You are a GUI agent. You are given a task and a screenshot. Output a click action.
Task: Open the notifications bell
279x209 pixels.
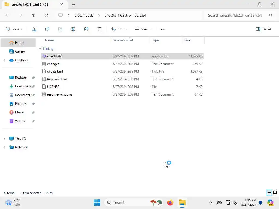pyautogui.click(x=260, y=202)
